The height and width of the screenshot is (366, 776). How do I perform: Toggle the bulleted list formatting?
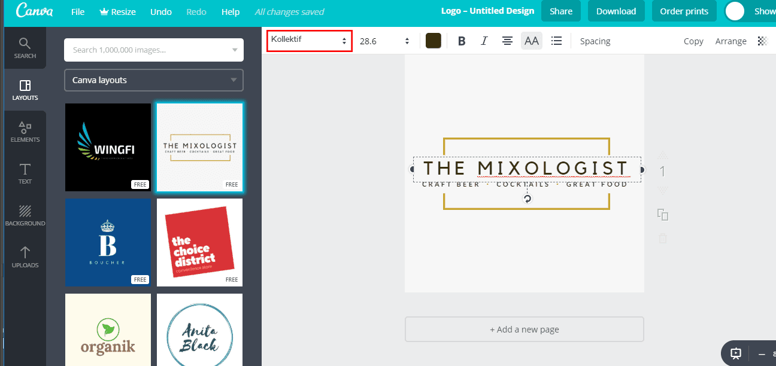point(556,41)
